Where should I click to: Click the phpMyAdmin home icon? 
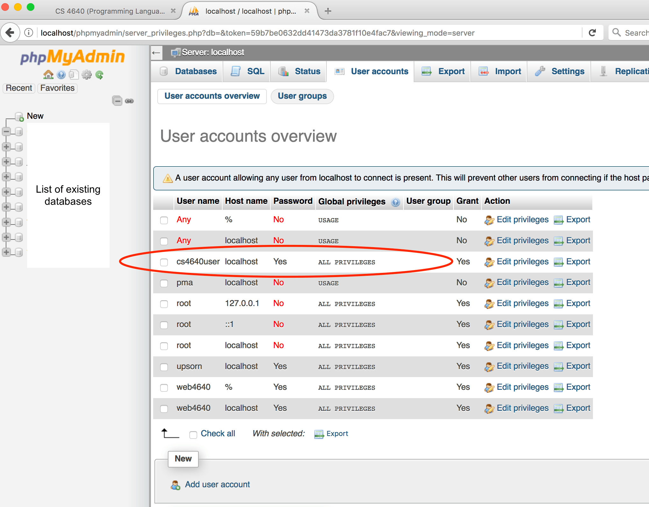[48, 74]
